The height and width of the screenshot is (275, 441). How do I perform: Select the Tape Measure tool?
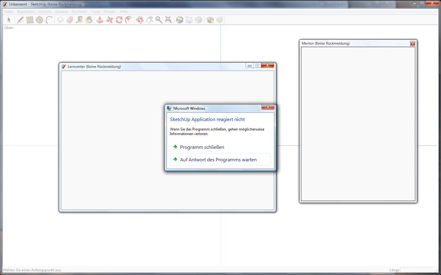tap(79, 20)
